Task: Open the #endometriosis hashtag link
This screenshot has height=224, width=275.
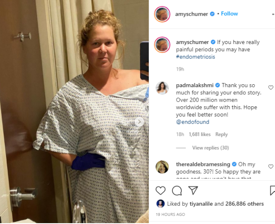Action: pyautogui.click(x=195, y=57)
